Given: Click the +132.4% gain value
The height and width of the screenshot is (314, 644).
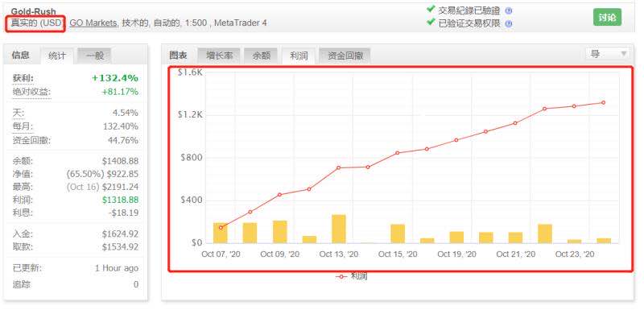Looking at the screenshot, I should click(115, 78).
